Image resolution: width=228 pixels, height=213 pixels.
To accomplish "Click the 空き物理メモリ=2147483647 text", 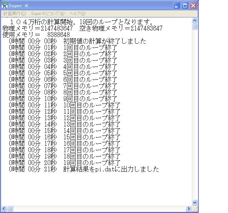I will pos(121,28).
